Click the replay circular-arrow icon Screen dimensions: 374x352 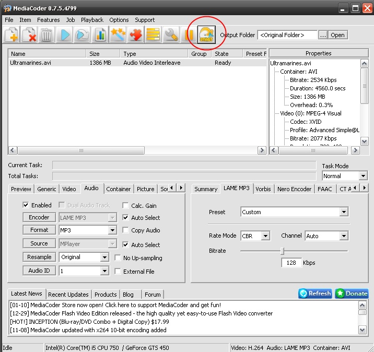tap(82, 35)
